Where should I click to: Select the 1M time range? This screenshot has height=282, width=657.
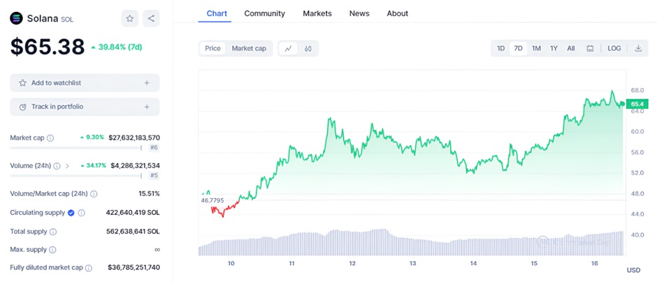pyautogui.click(x=536, y=48)
